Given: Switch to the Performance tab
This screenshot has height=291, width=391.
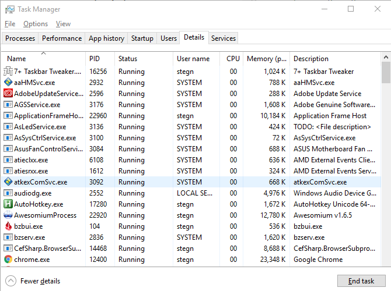Looking at the screenshot, I should [61, 38].
